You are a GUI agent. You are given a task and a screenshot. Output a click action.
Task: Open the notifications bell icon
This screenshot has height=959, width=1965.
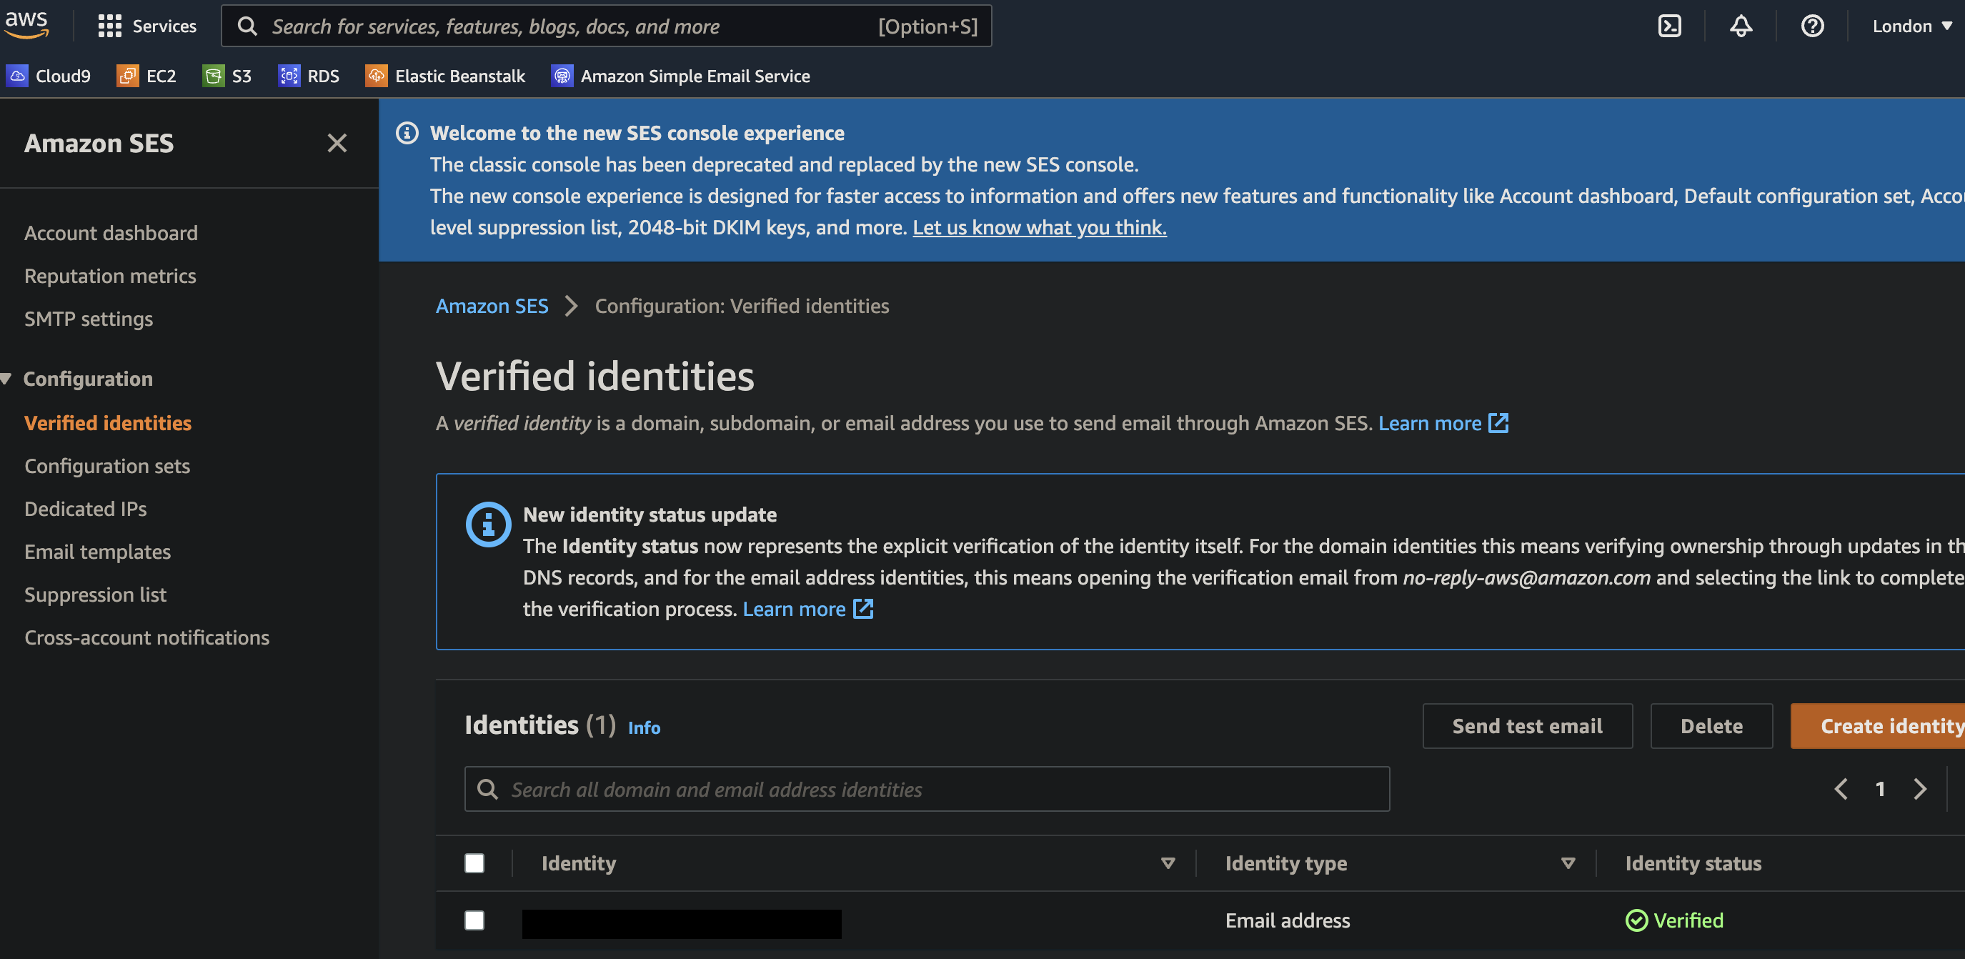pos(1740,26)
